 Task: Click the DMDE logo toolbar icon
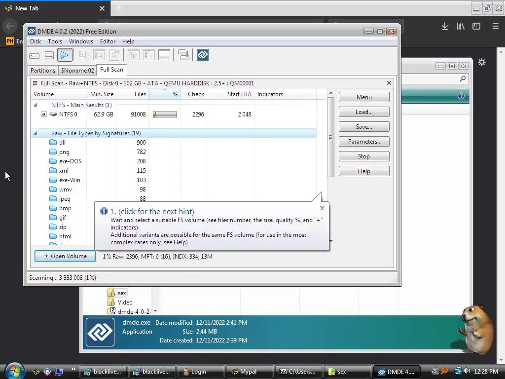pos(203,55)
